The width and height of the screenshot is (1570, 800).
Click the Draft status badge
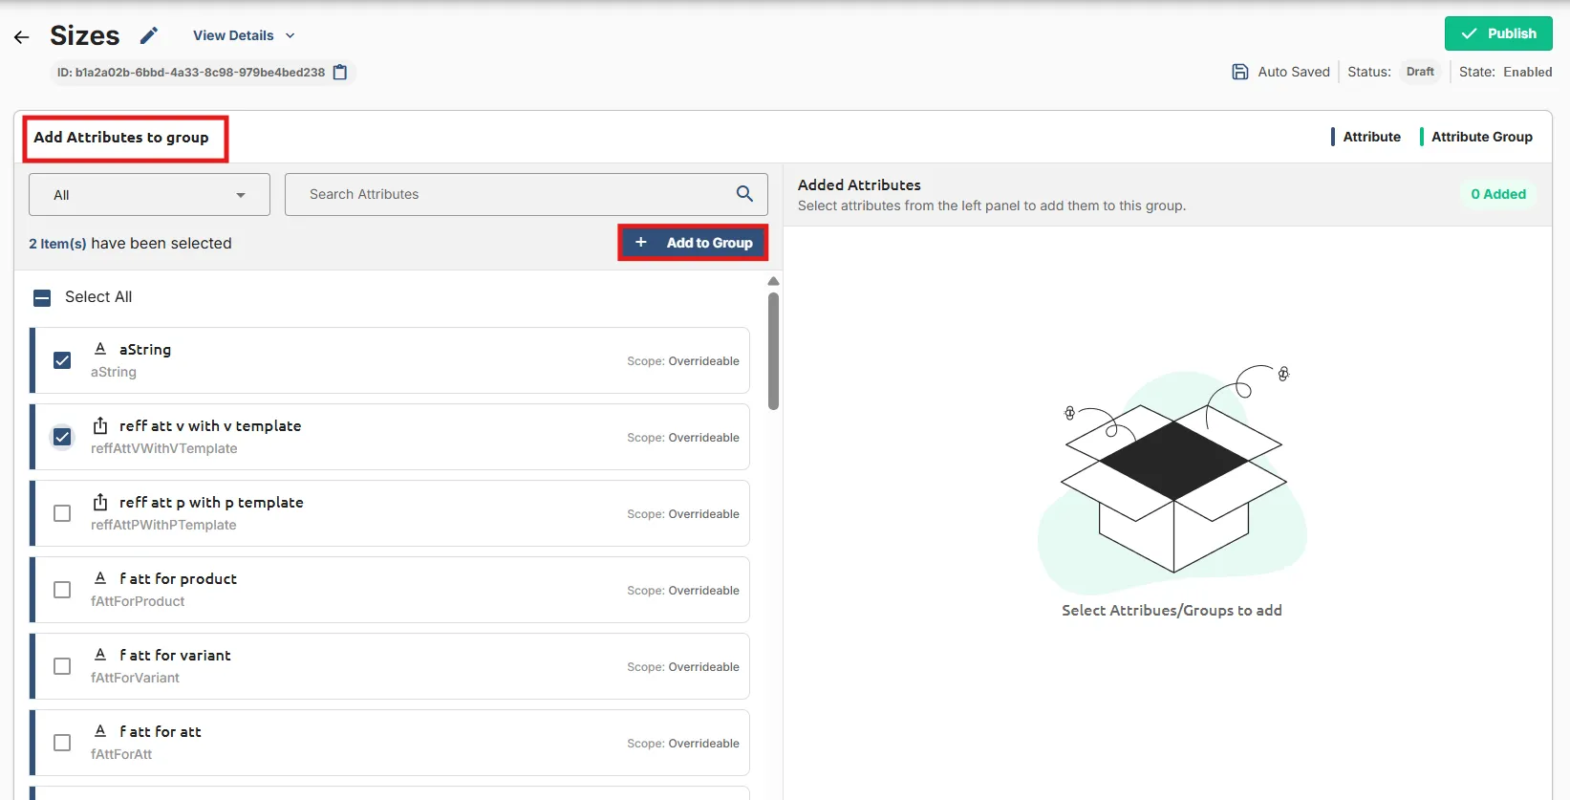(1420, 72)
